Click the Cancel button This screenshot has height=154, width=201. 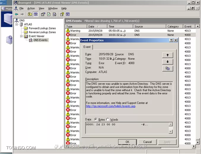147,142
